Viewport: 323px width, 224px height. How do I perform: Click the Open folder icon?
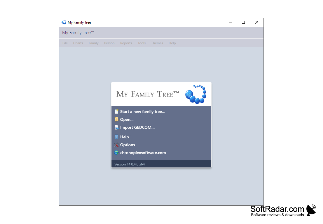click(116, 119)
